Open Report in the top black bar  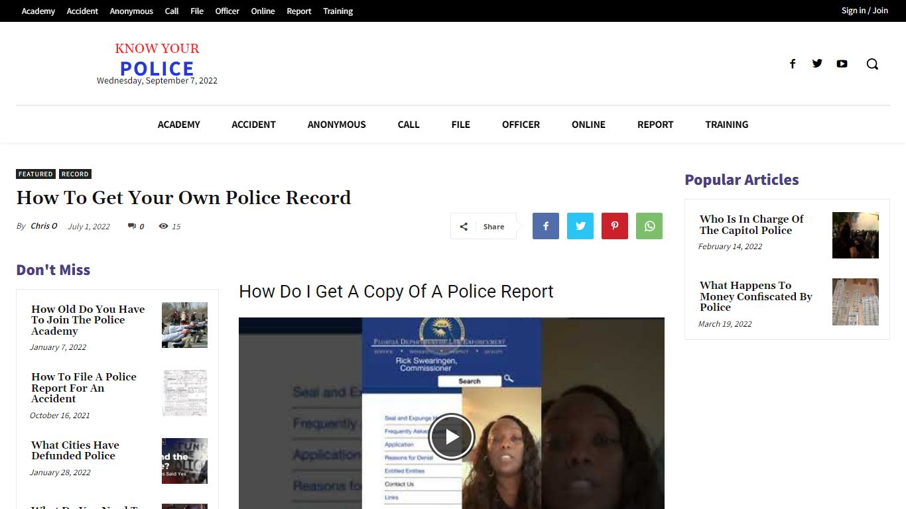pyautogui.click(x=299, y=11)
